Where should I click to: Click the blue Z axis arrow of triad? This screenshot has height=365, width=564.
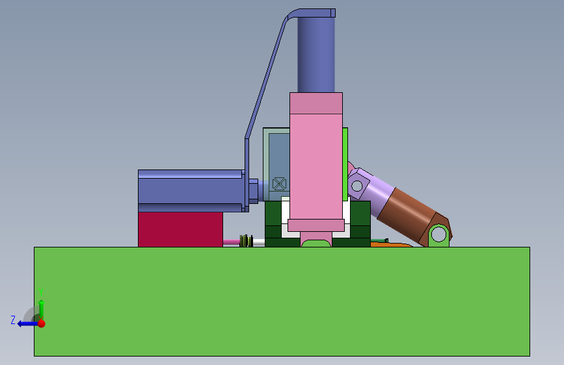[27, 323]
